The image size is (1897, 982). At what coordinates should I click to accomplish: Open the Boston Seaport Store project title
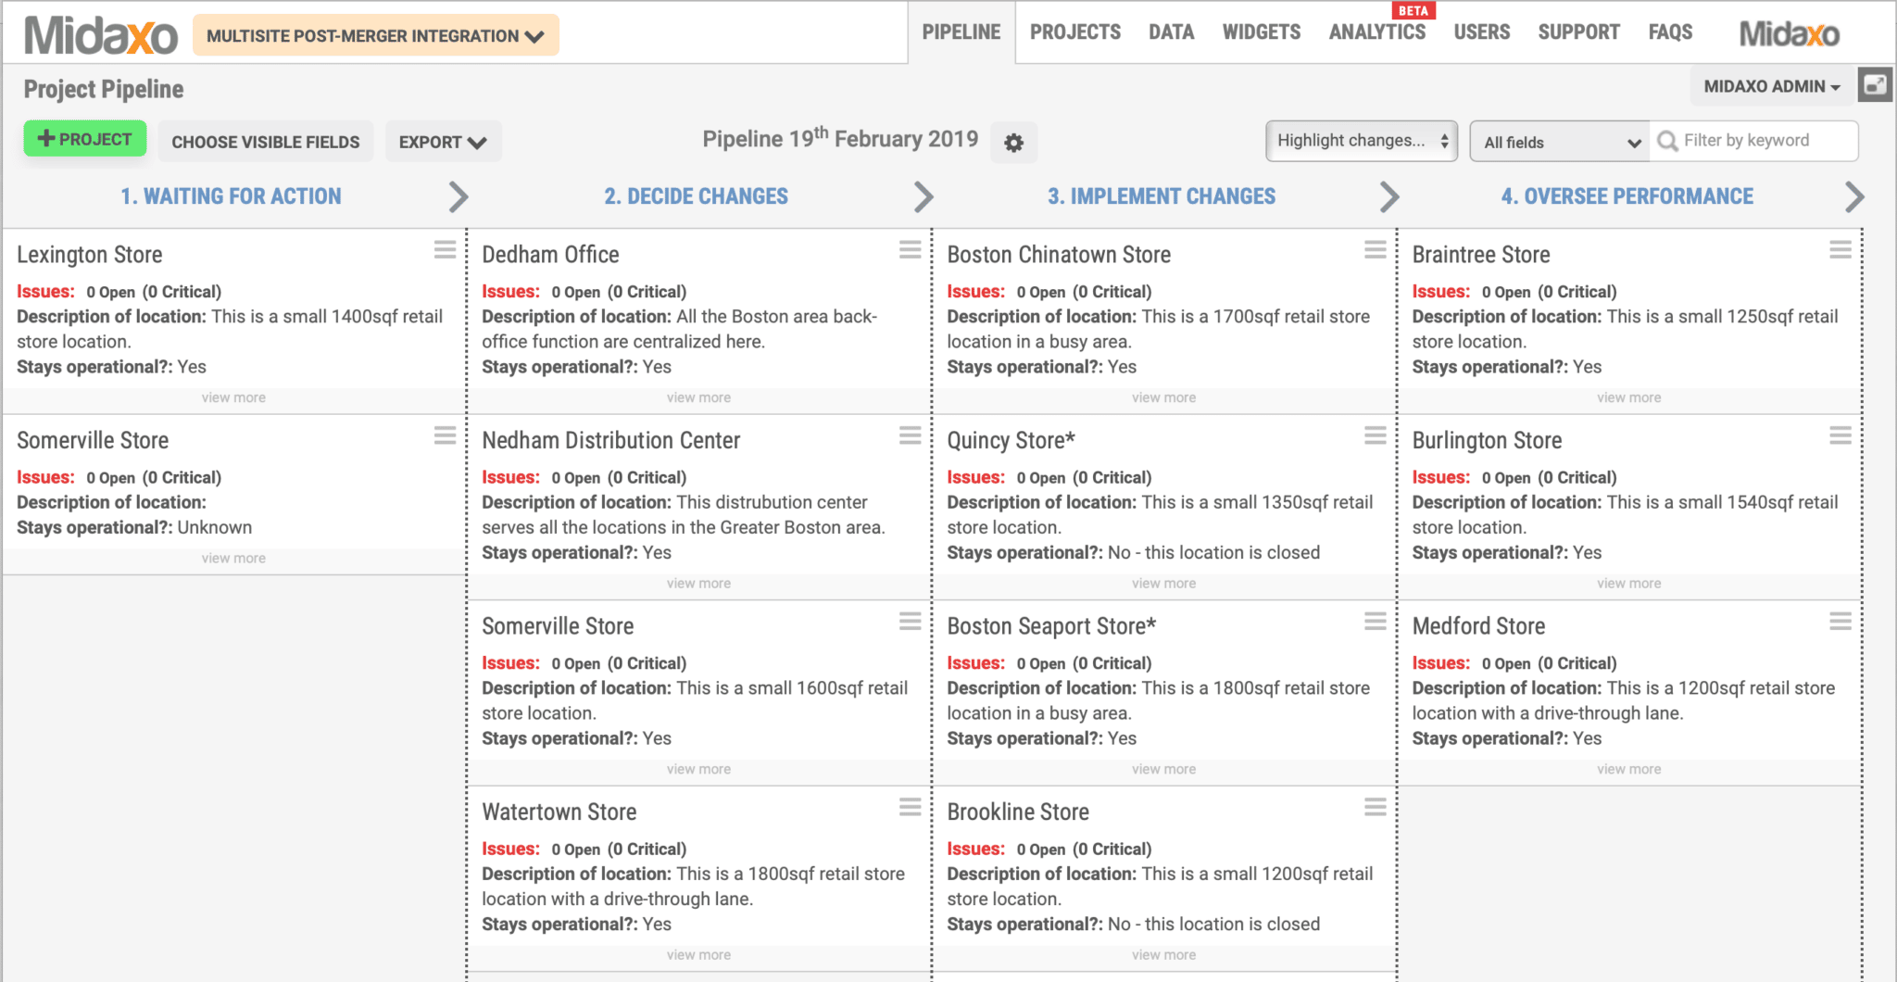(x=1051, y=626)
